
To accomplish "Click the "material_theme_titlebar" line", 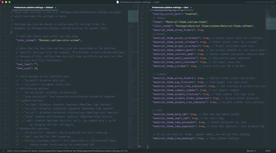I will pyautogui.click(x=199, y=66).
